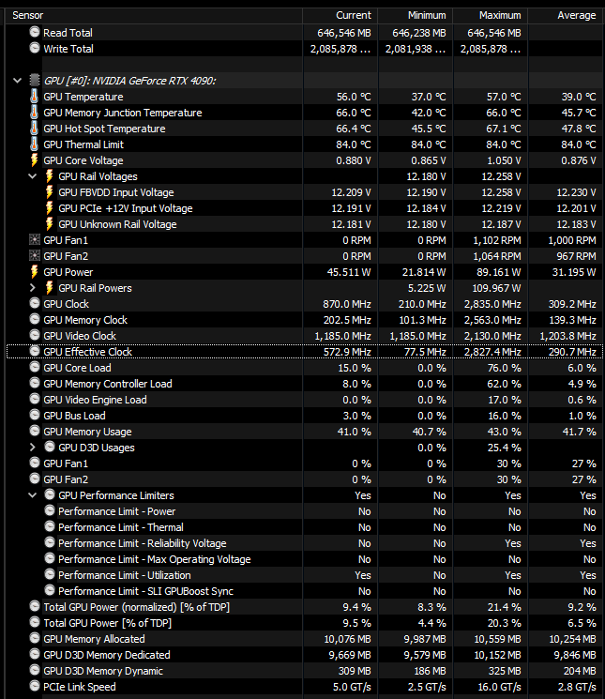Viewport: 605px width, 699px height.
Task: Click the 109.967 W maximum GPU Rail Powers value
Action: coord(496,288)
